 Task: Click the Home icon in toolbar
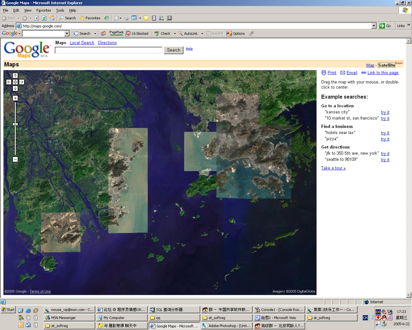pyautogui.click(x=52, y=18)
